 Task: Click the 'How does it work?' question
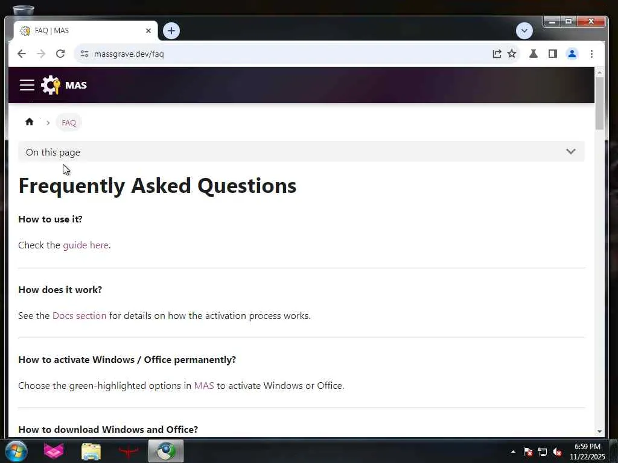pyautogui.click(x=60, y=289)
